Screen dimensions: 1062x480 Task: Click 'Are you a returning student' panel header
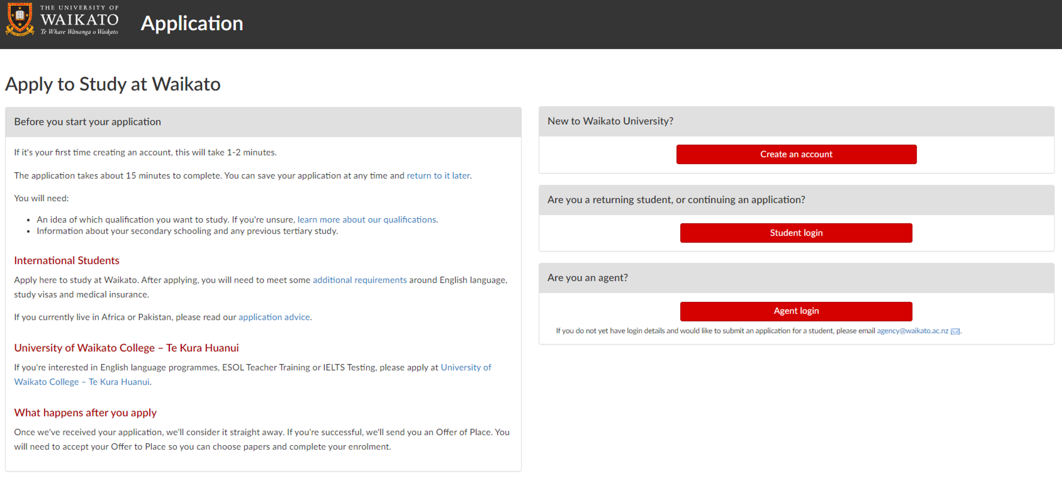point(796,200)
